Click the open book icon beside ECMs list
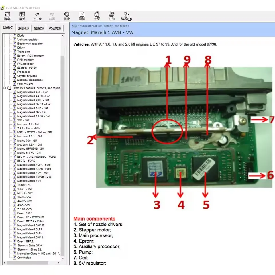Viewport: 275px width, 275px height. tap(9, 88)
